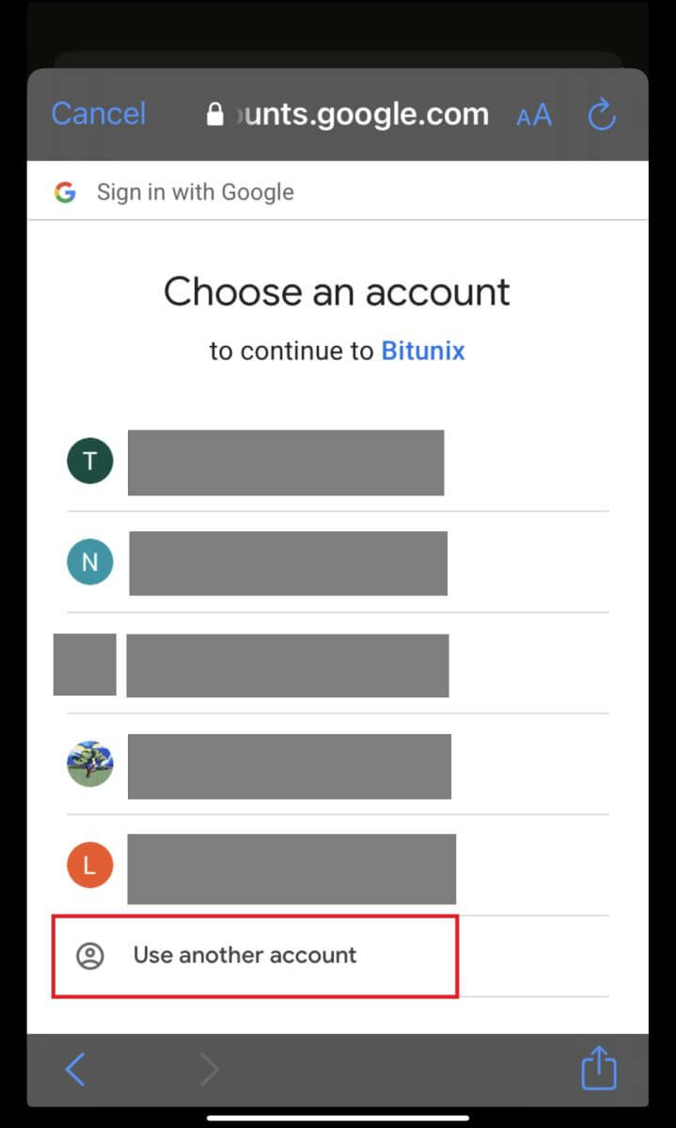This screenshot has height=1128, width=676.
Task: Tap the back navigation arrow
Action: pos(76,1068)
